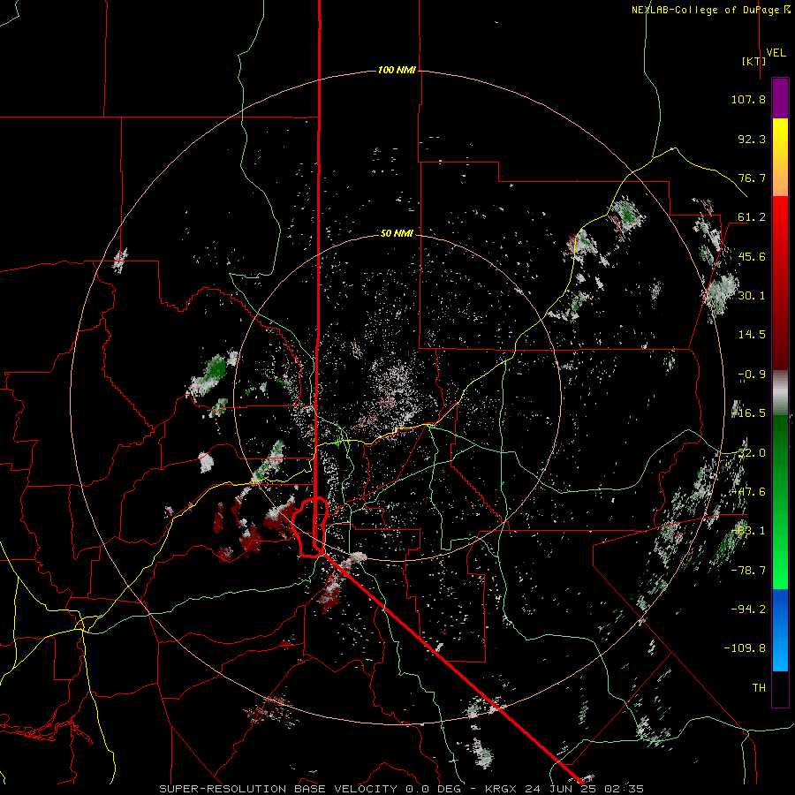Click the 76.7 scale value

[x=752, y=178]
